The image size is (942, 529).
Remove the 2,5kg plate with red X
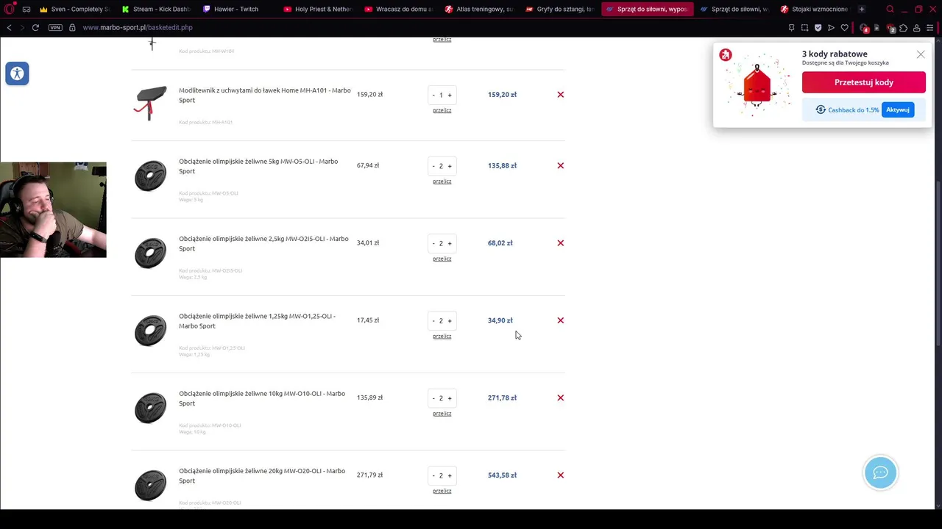561,243
